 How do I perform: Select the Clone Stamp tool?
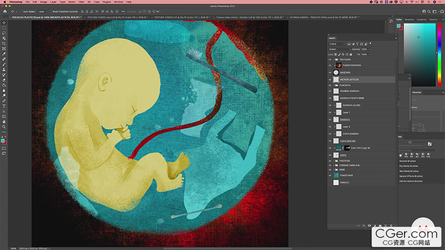(4, 70)
